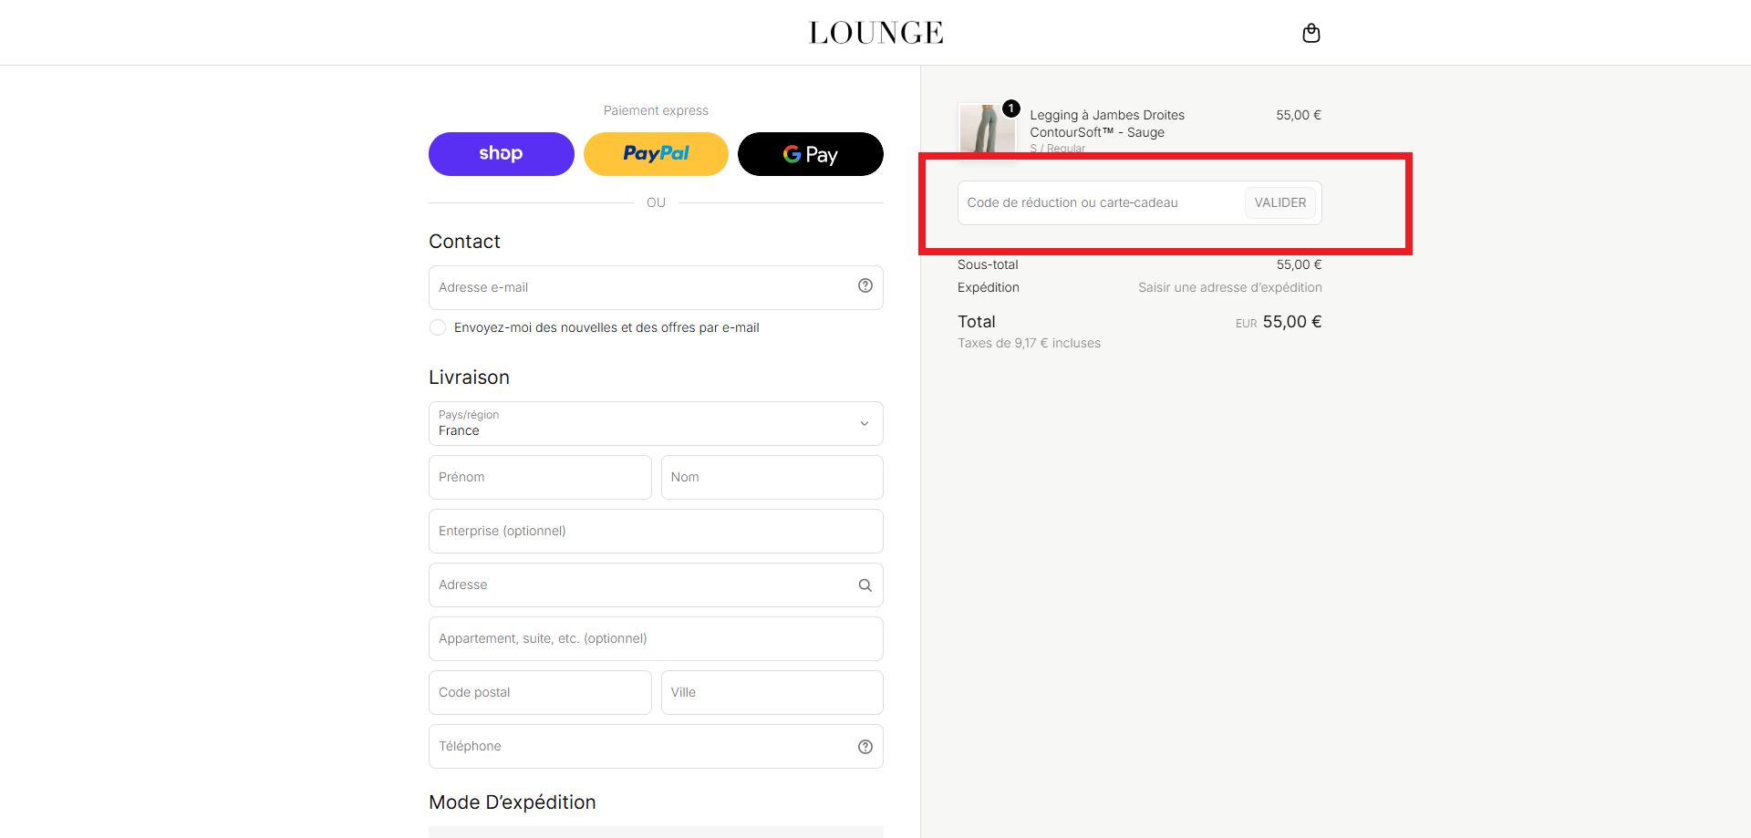
Task: Click VALIDER to apply discount code
Action: coord(1280,202)
